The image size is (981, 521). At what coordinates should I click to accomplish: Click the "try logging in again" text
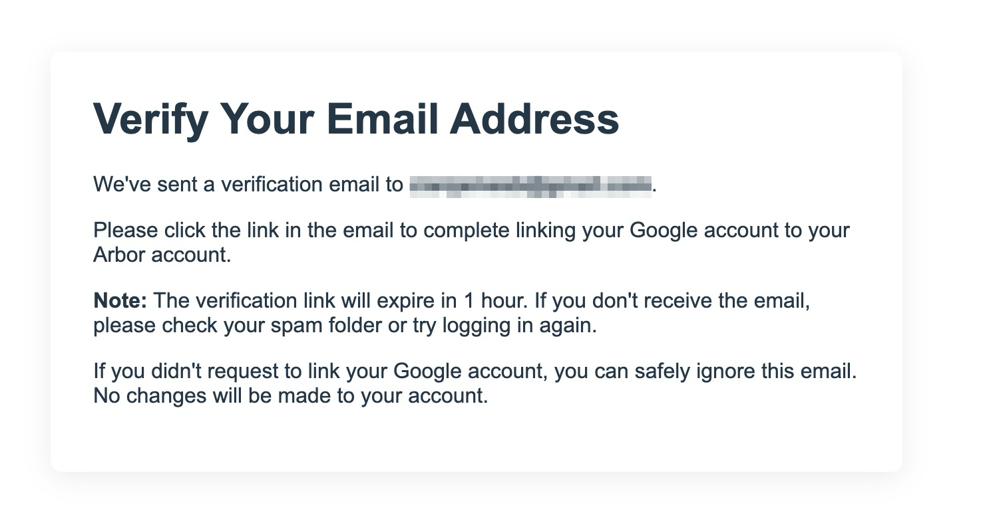505,326
